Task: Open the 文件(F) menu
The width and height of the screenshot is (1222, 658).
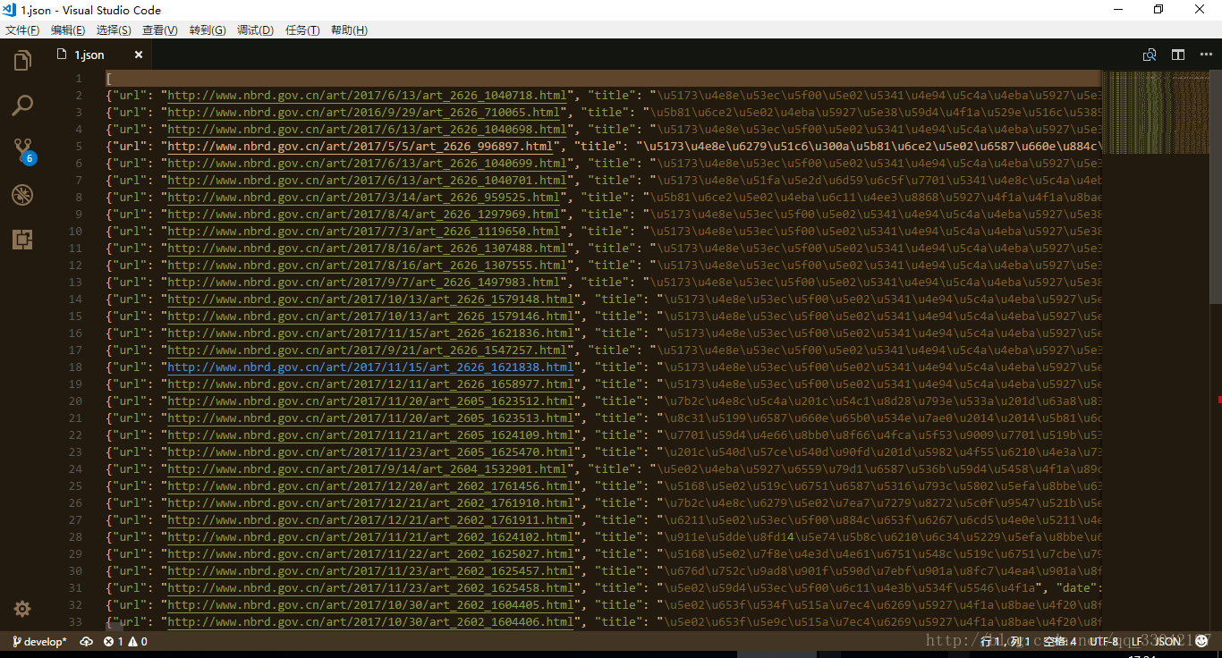Action: click(x=22, y=30)
